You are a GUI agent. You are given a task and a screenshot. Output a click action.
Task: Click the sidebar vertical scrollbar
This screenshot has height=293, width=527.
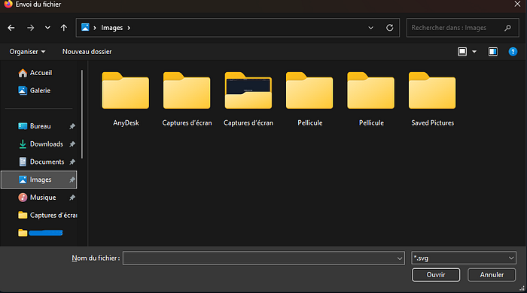pos(82,114)
